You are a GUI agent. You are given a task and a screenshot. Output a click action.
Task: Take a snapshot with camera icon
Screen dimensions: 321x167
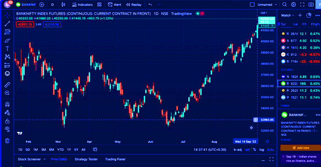click(x=311, y=4)
